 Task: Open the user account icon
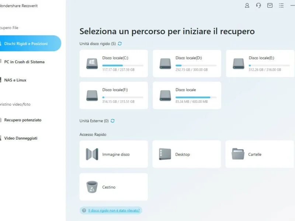pos(247,6)
